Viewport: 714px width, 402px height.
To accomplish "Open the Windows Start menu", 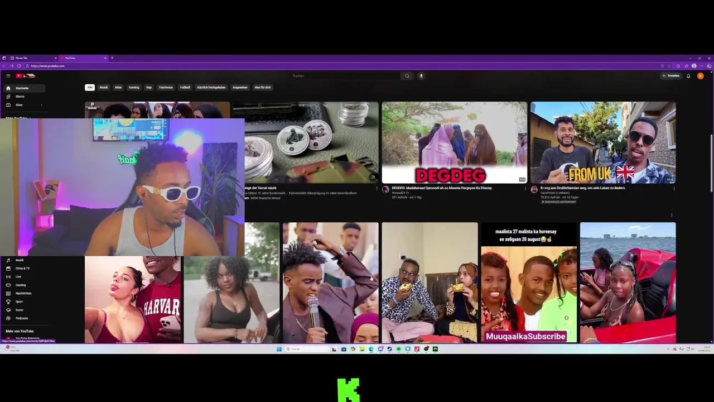I will click(x=279, y=349).
